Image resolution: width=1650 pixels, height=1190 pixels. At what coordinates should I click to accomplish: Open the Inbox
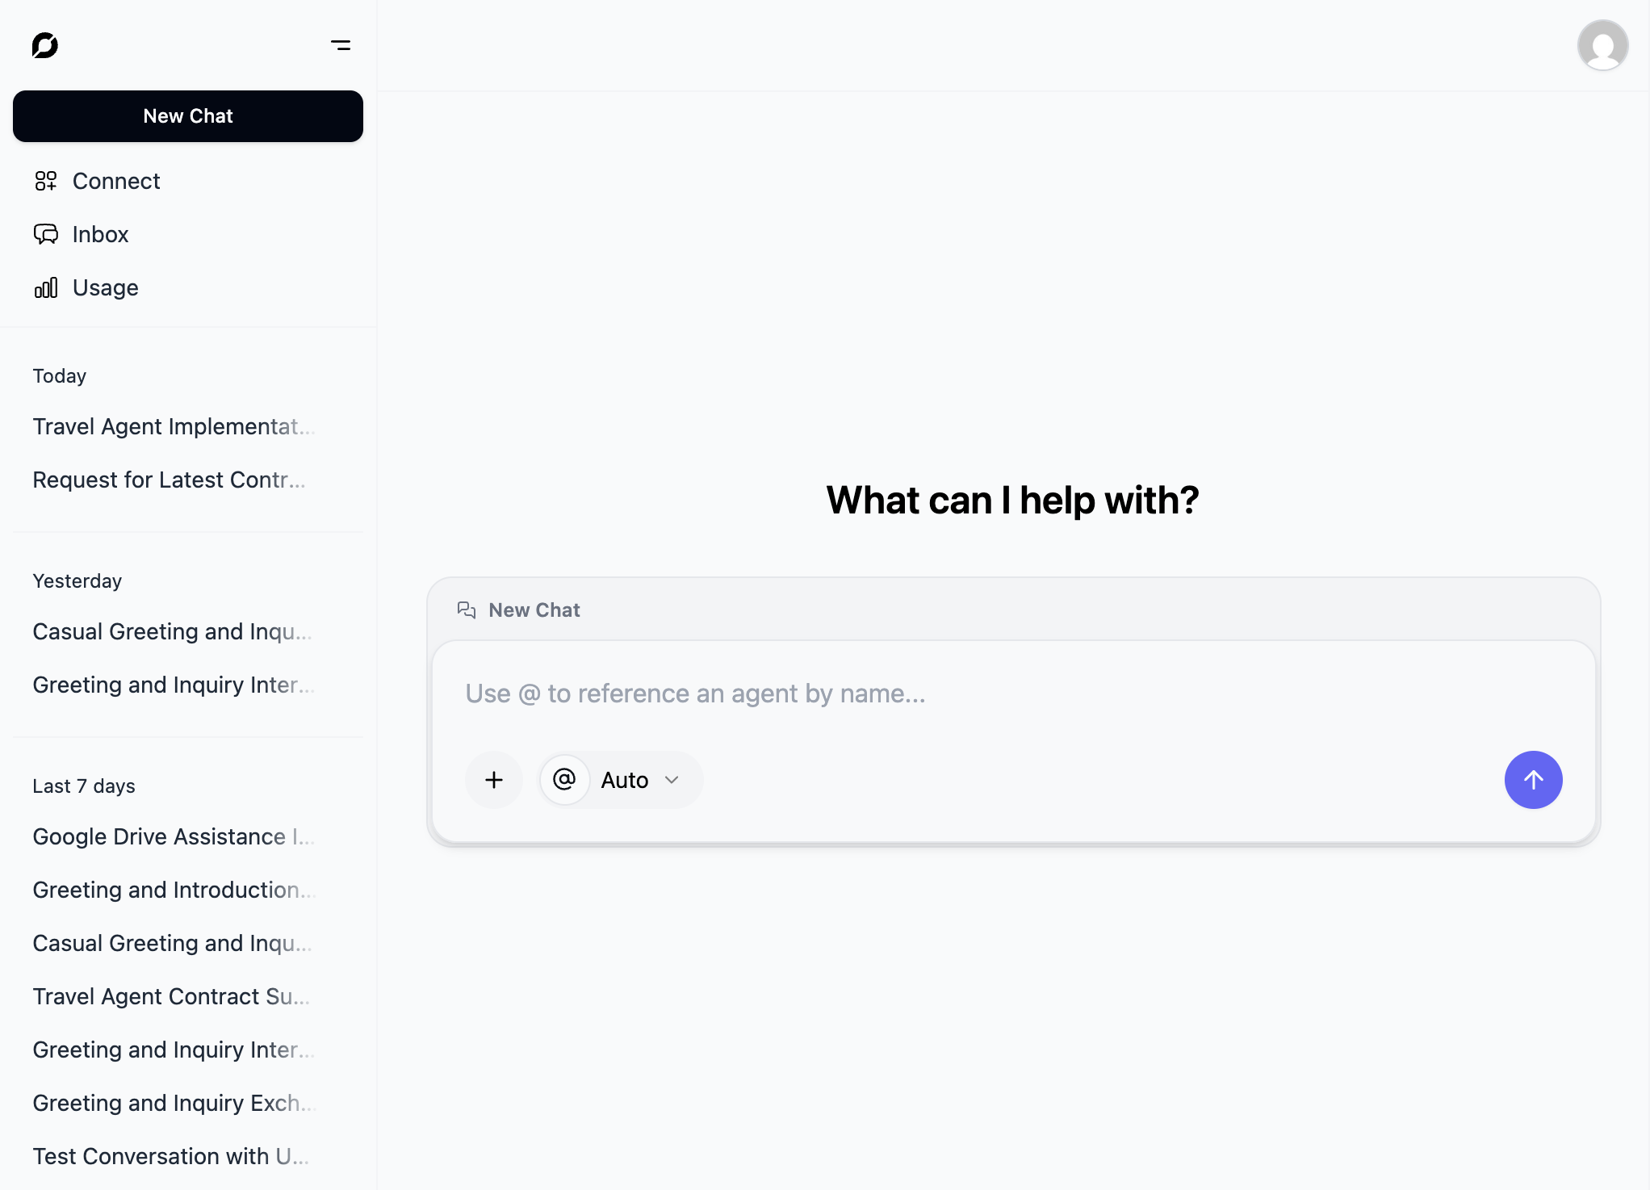point(100,234)
